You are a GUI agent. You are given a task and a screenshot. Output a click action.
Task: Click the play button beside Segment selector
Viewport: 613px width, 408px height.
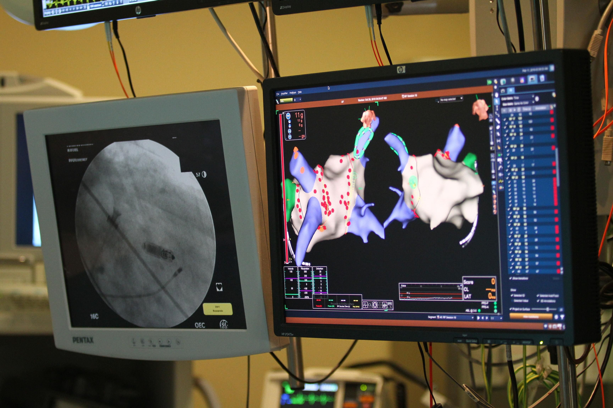pyautogui.click(x=478, y=318)
